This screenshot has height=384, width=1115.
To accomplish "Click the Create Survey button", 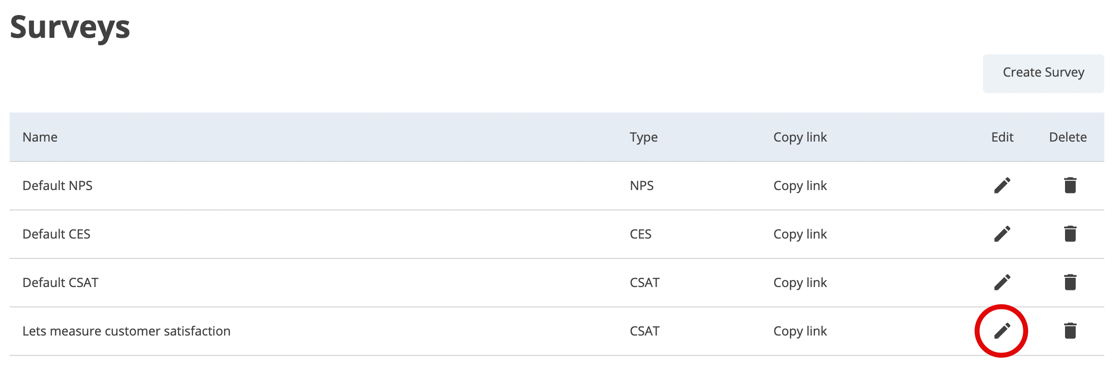I will (x=1043, y=73).
